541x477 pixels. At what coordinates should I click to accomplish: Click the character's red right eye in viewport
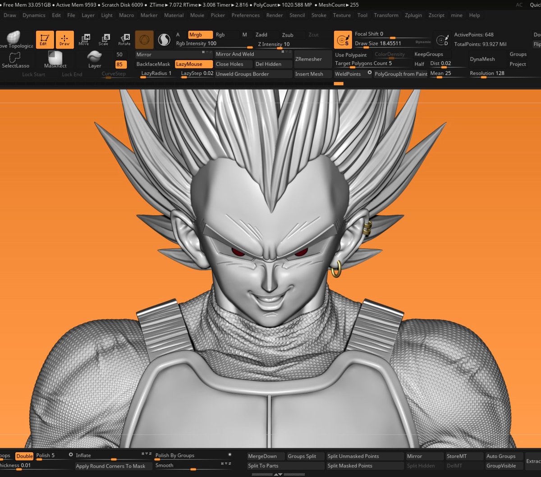click(238, 252)
